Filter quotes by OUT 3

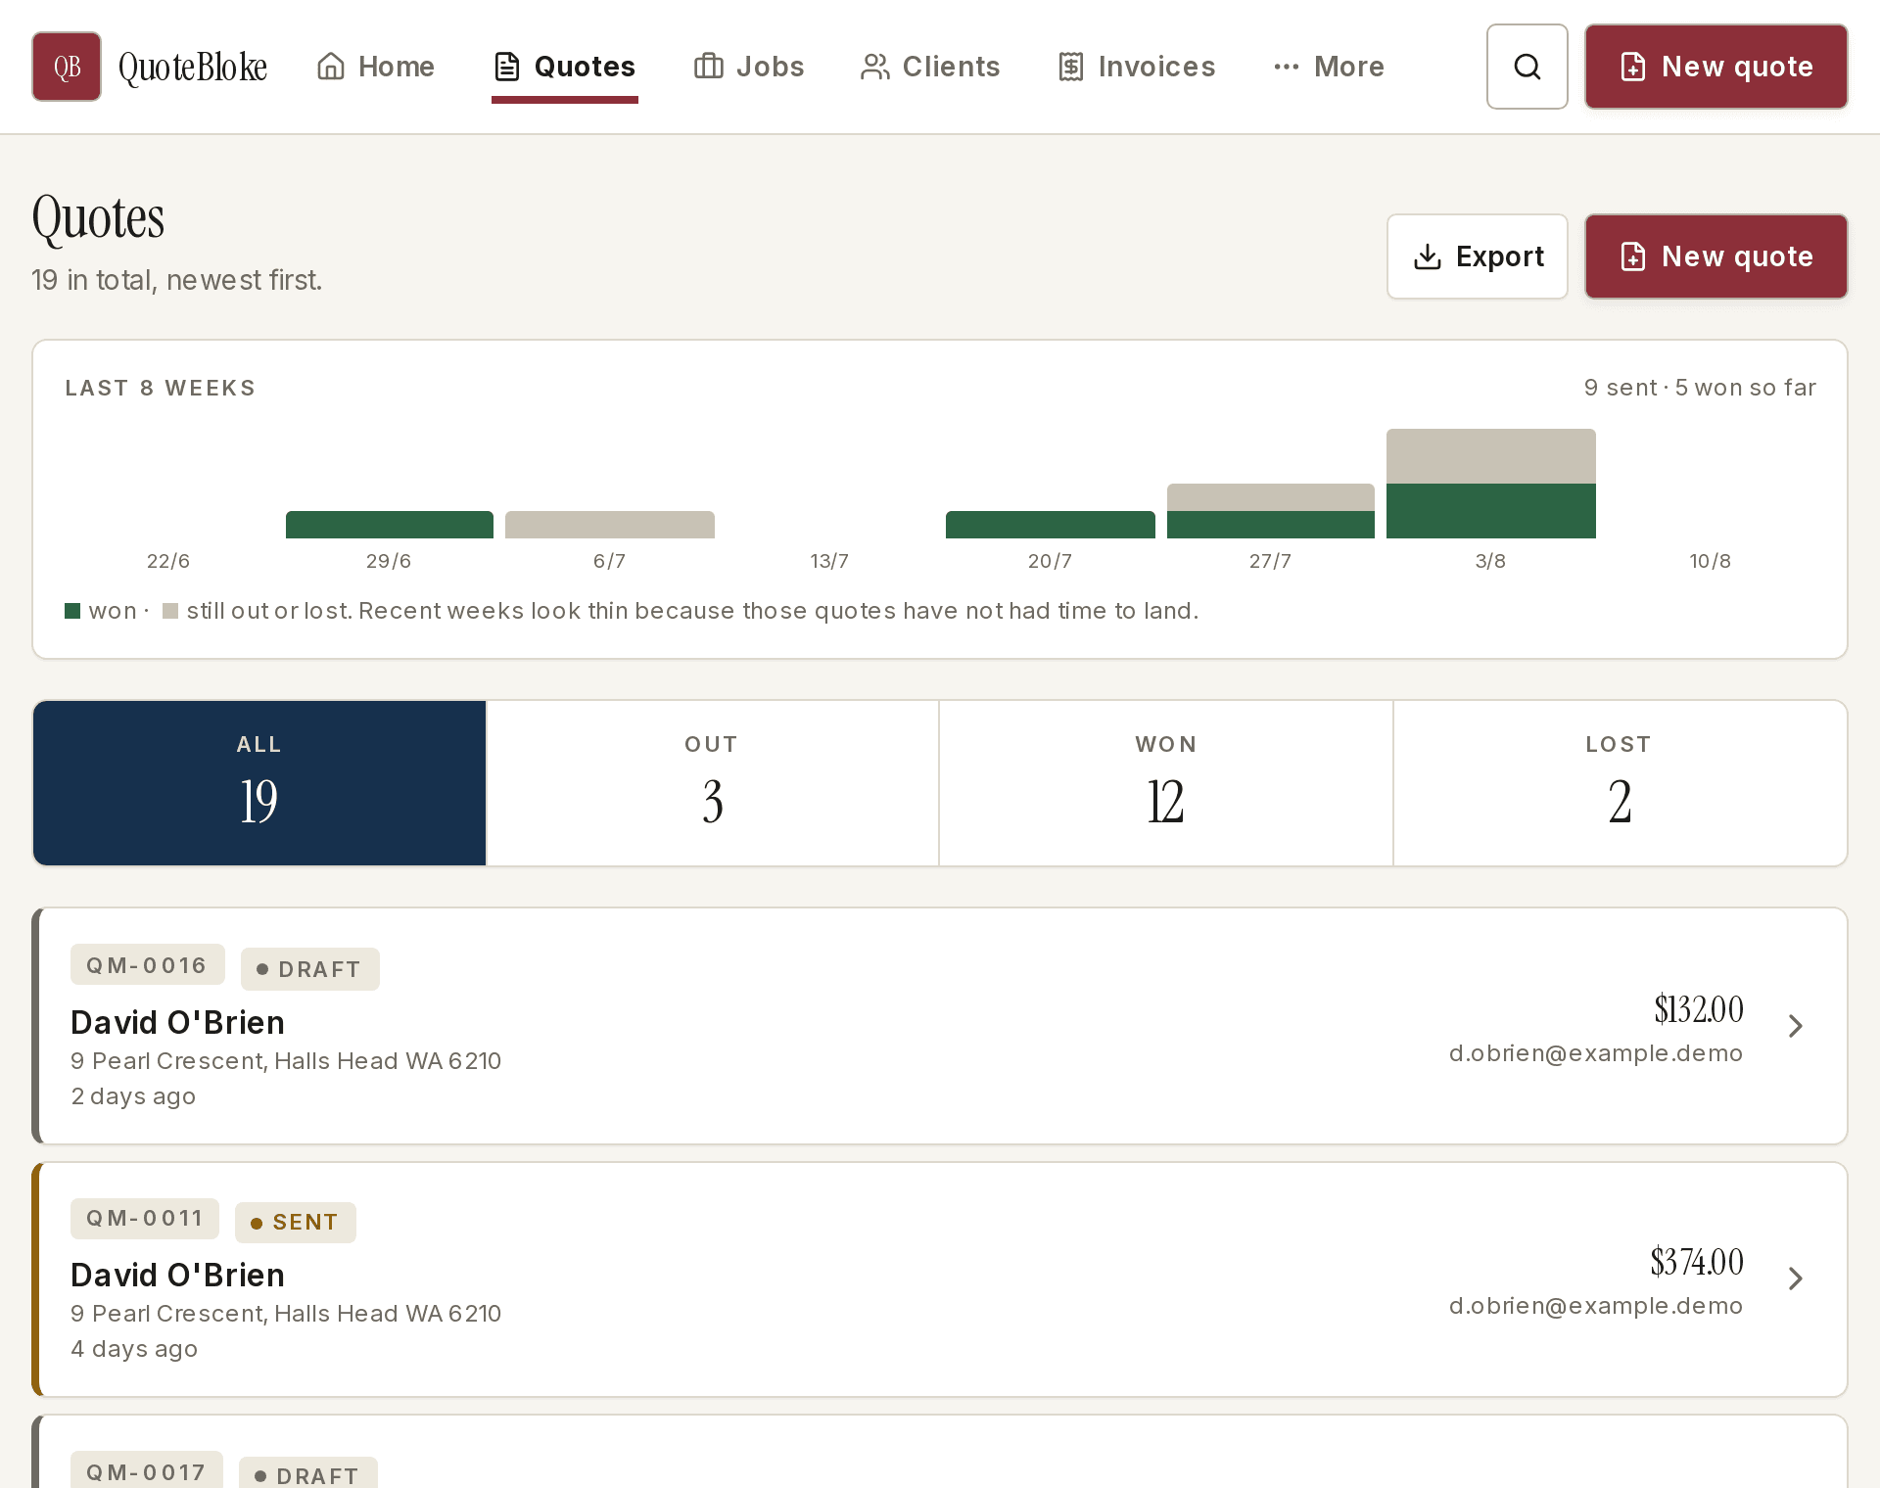pyautogui.click(x=713, y=783)
